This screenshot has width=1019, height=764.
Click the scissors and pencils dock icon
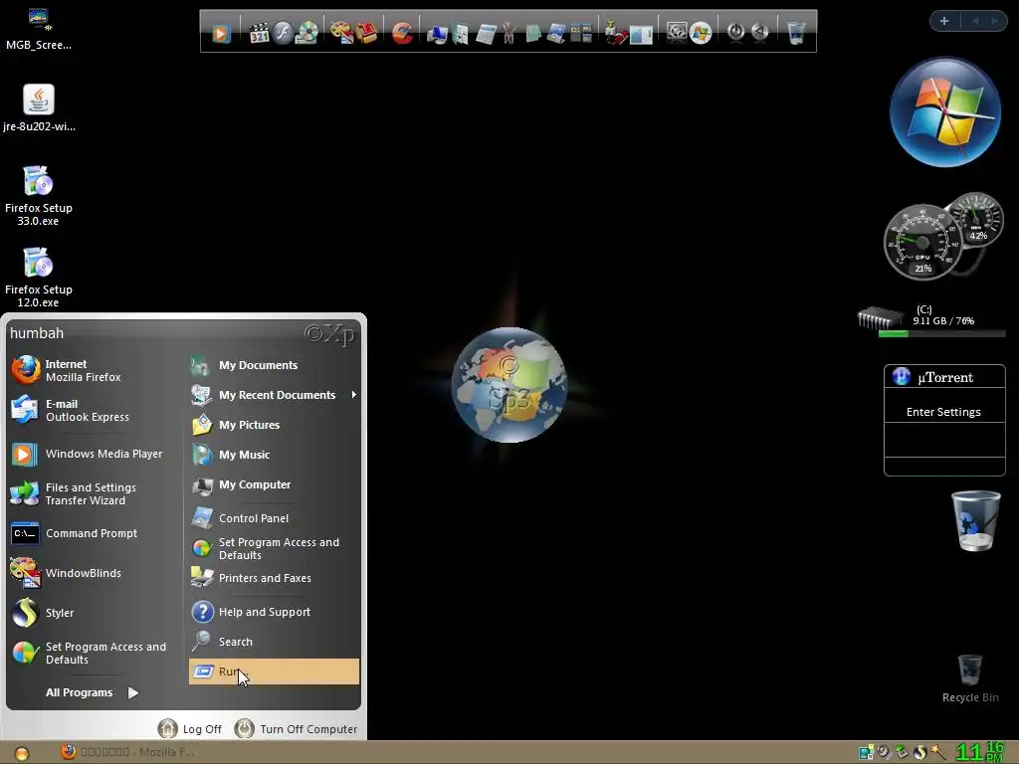(x=509, y=33)
